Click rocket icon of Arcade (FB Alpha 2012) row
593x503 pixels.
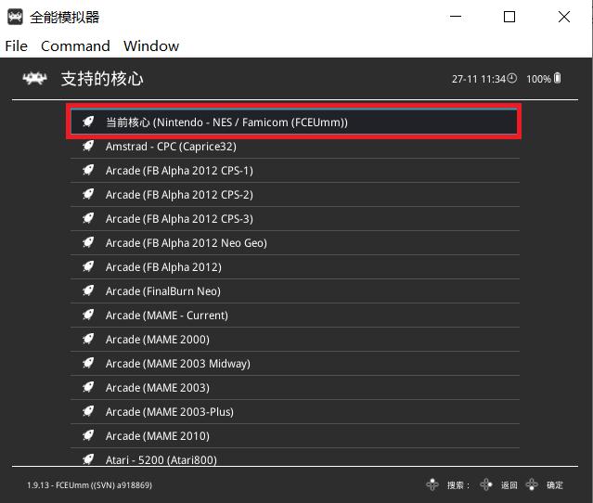point(88,266)
